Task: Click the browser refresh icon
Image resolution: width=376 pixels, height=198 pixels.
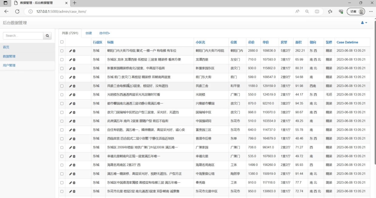Action: point(17,11)
